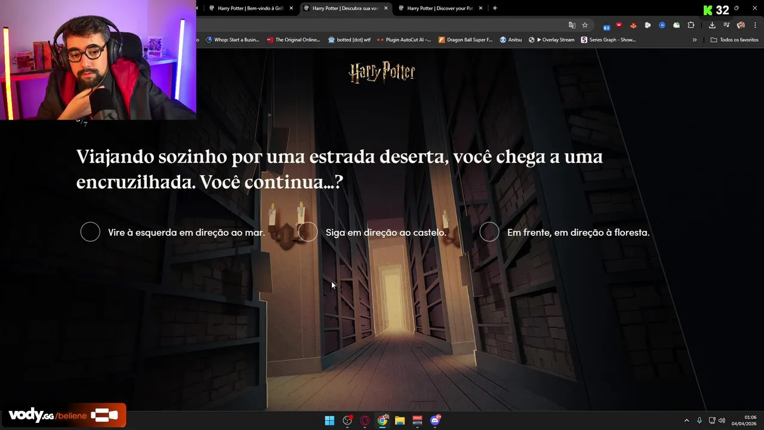This screenshot has height=430, width=764.
Task: Open Chrome downloads
Action: click(712, 25)
